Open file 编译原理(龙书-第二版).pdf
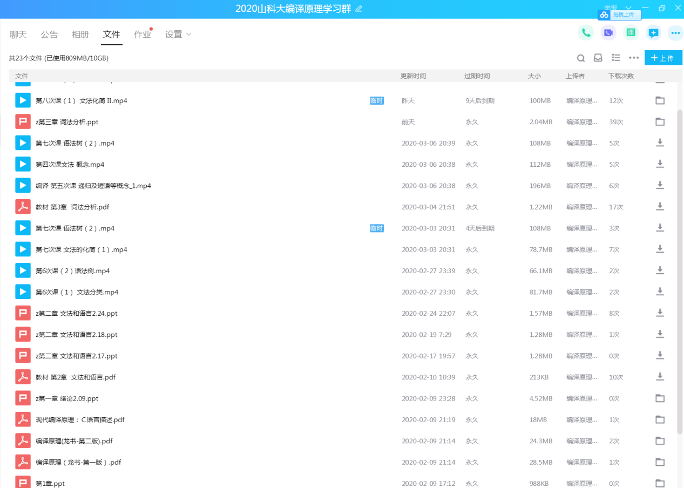 (x=74, y=441)
